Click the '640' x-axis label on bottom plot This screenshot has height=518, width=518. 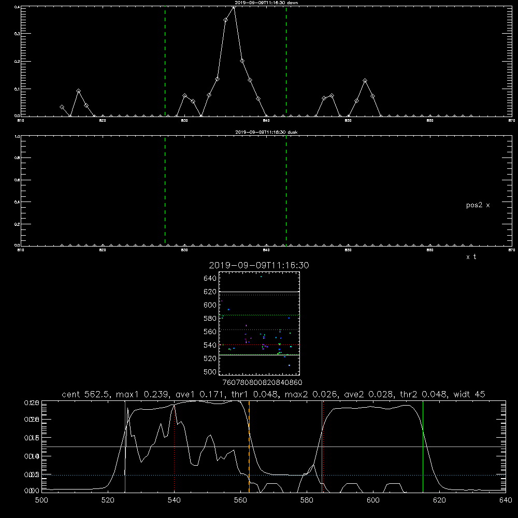[506, 500]
